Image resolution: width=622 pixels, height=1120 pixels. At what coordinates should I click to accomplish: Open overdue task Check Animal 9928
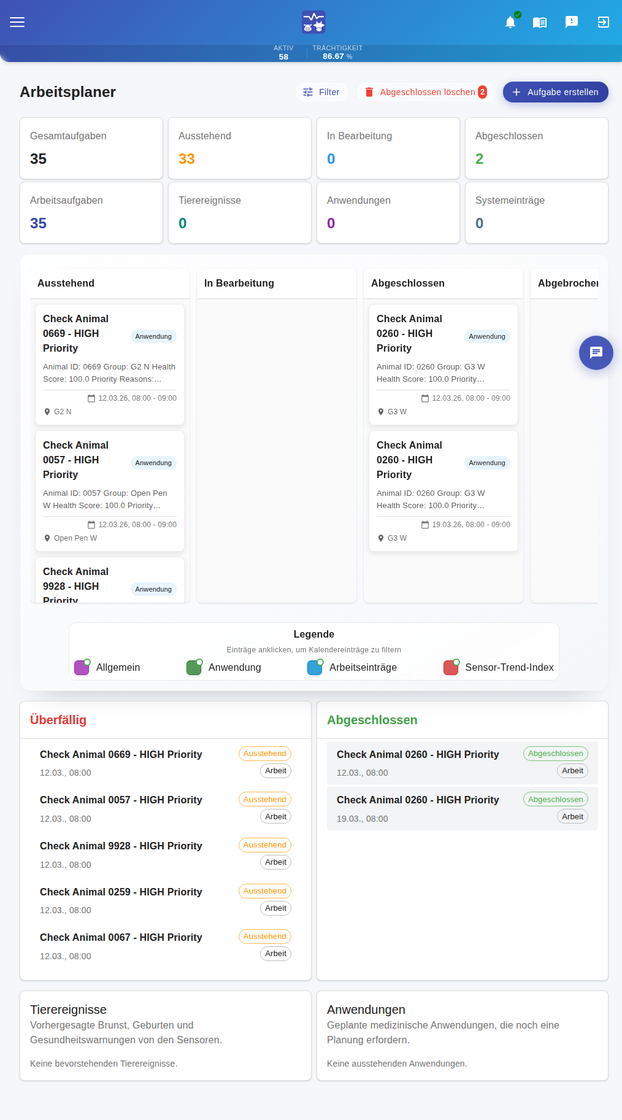point(166,854)
